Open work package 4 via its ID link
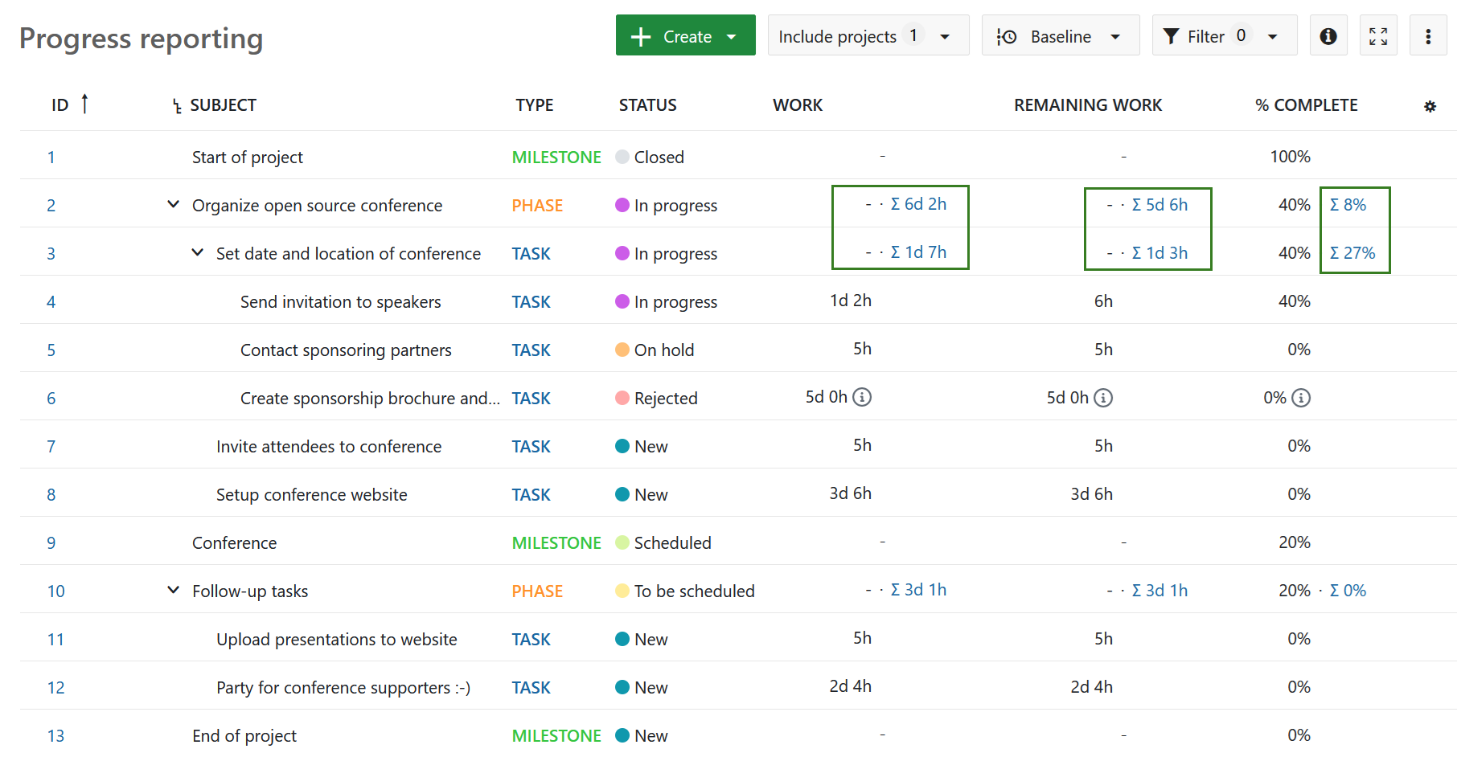 pyautogui.click(x=51, y=301)
